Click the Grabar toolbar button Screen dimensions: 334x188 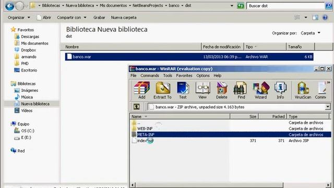(x=99, y=17)
